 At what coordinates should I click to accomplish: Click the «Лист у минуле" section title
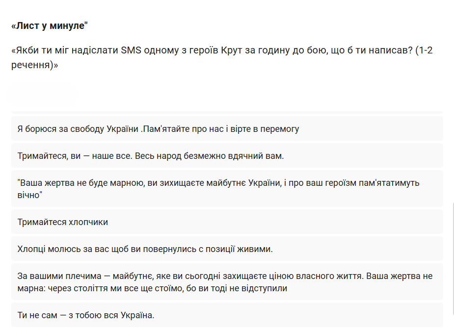[49, 26]
